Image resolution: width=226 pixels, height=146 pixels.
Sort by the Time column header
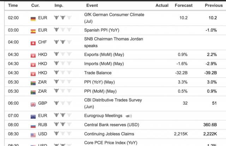pyautogui.click(x=13, y=6)
